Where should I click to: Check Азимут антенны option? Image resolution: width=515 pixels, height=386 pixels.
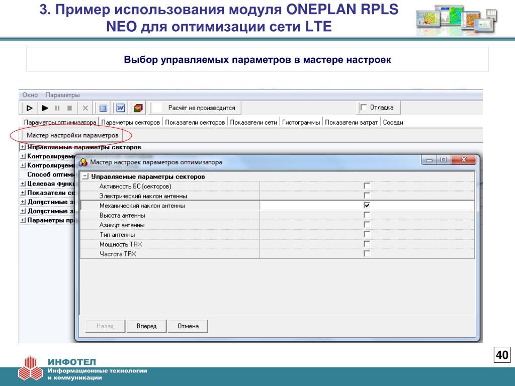(x=367, y=225)
